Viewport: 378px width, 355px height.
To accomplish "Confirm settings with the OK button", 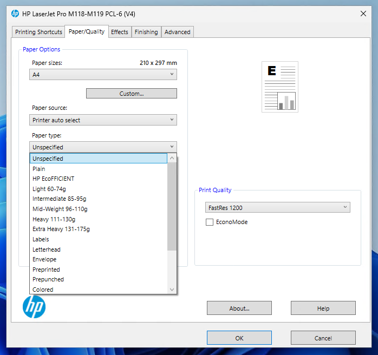I will (x=239, y=338).
